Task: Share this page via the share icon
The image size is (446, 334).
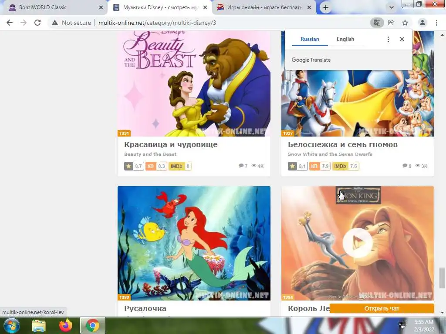Action: coord(391,23)
